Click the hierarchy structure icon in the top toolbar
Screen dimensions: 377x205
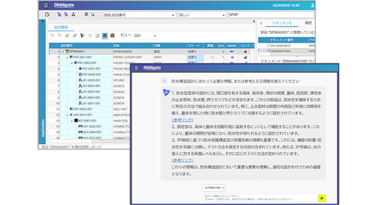coord(73,15)
